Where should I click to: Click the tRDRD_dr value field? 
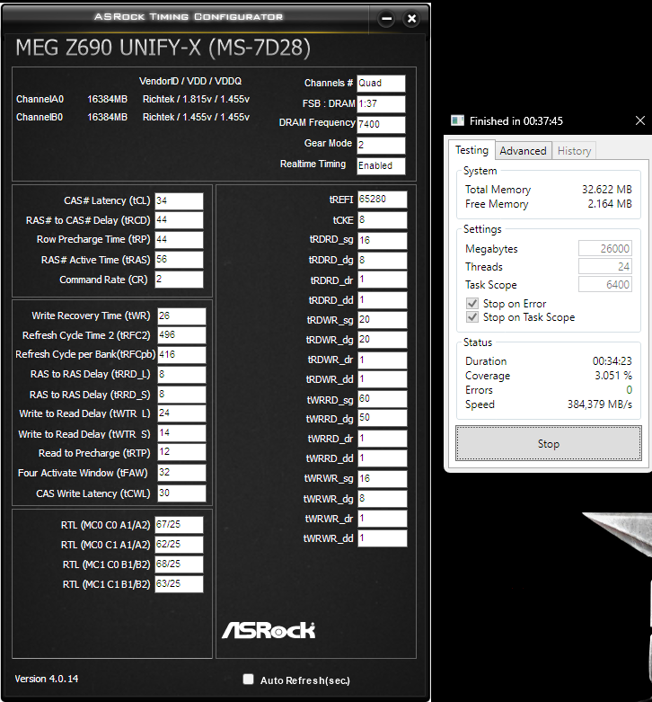[383, 280]
